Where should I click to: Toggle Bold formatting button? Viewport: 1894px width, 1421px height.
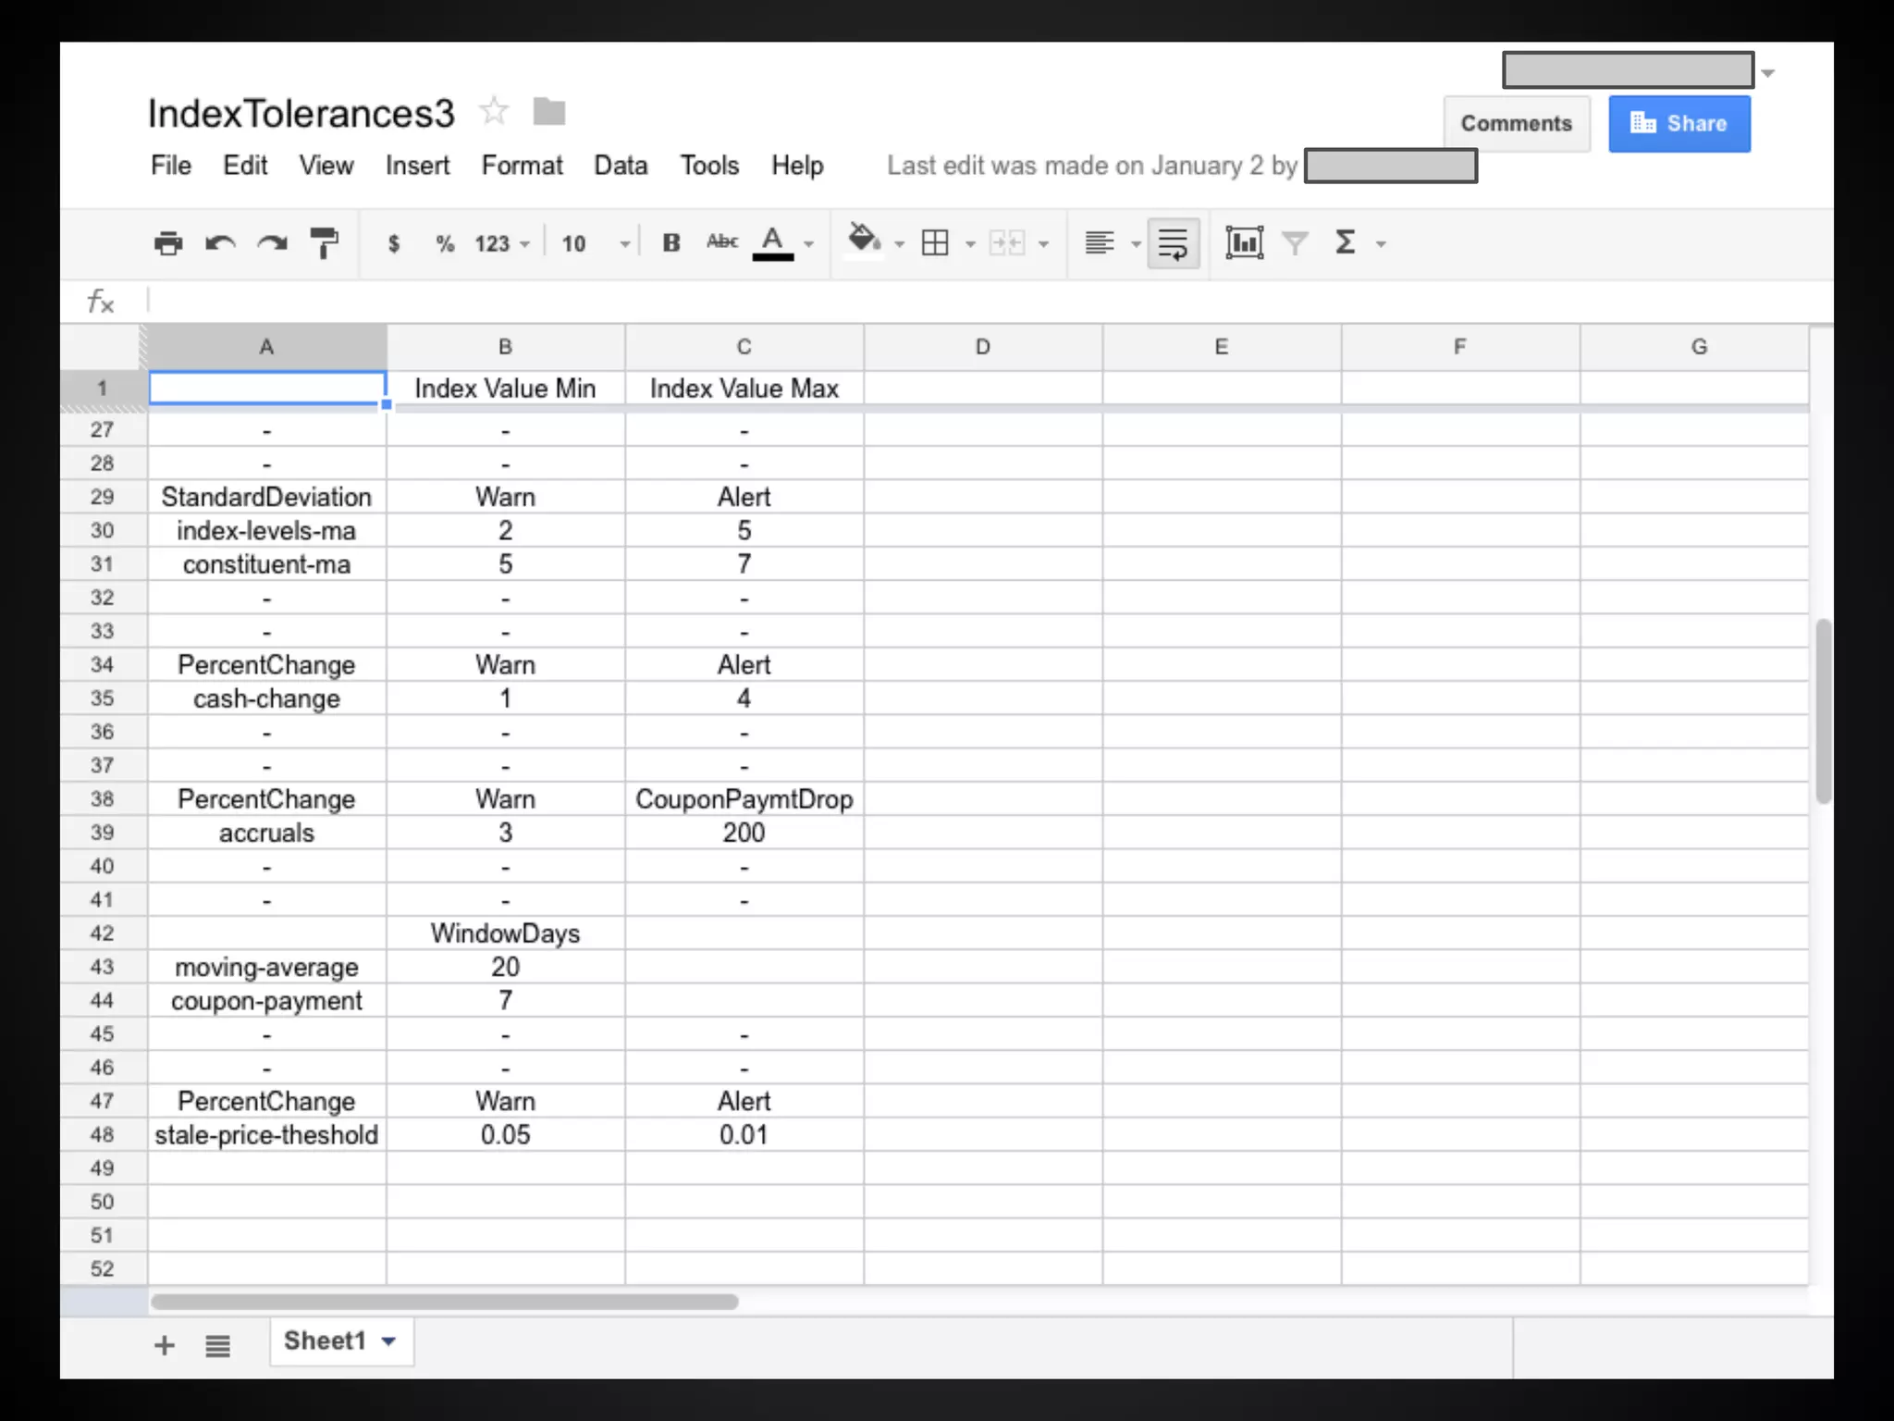671,243
